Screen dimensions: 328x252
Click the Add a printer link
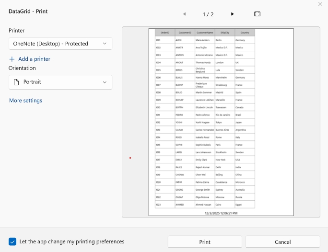(34, 59)
